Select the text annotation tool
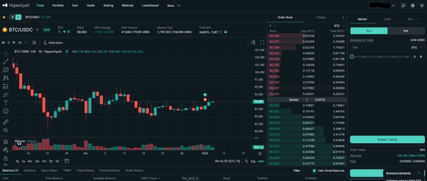This screenshot has height=181, width=427. click(6, 102)
